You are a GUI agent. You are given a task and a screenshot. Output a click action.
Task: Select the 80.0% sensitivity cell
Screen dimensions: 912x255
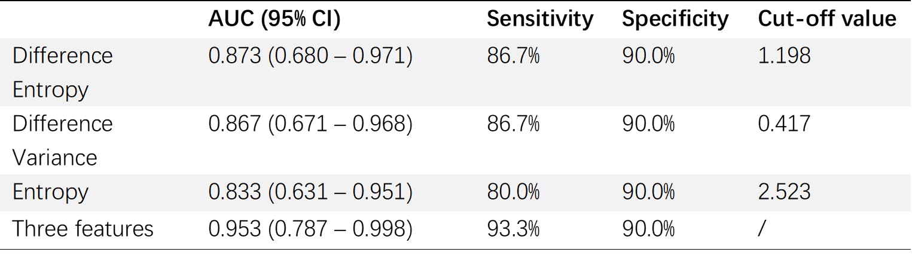pos(513,192)
